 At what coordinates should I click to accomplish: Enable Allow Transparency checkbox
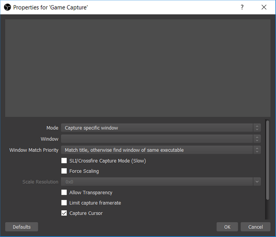click(x=64, y=193)
